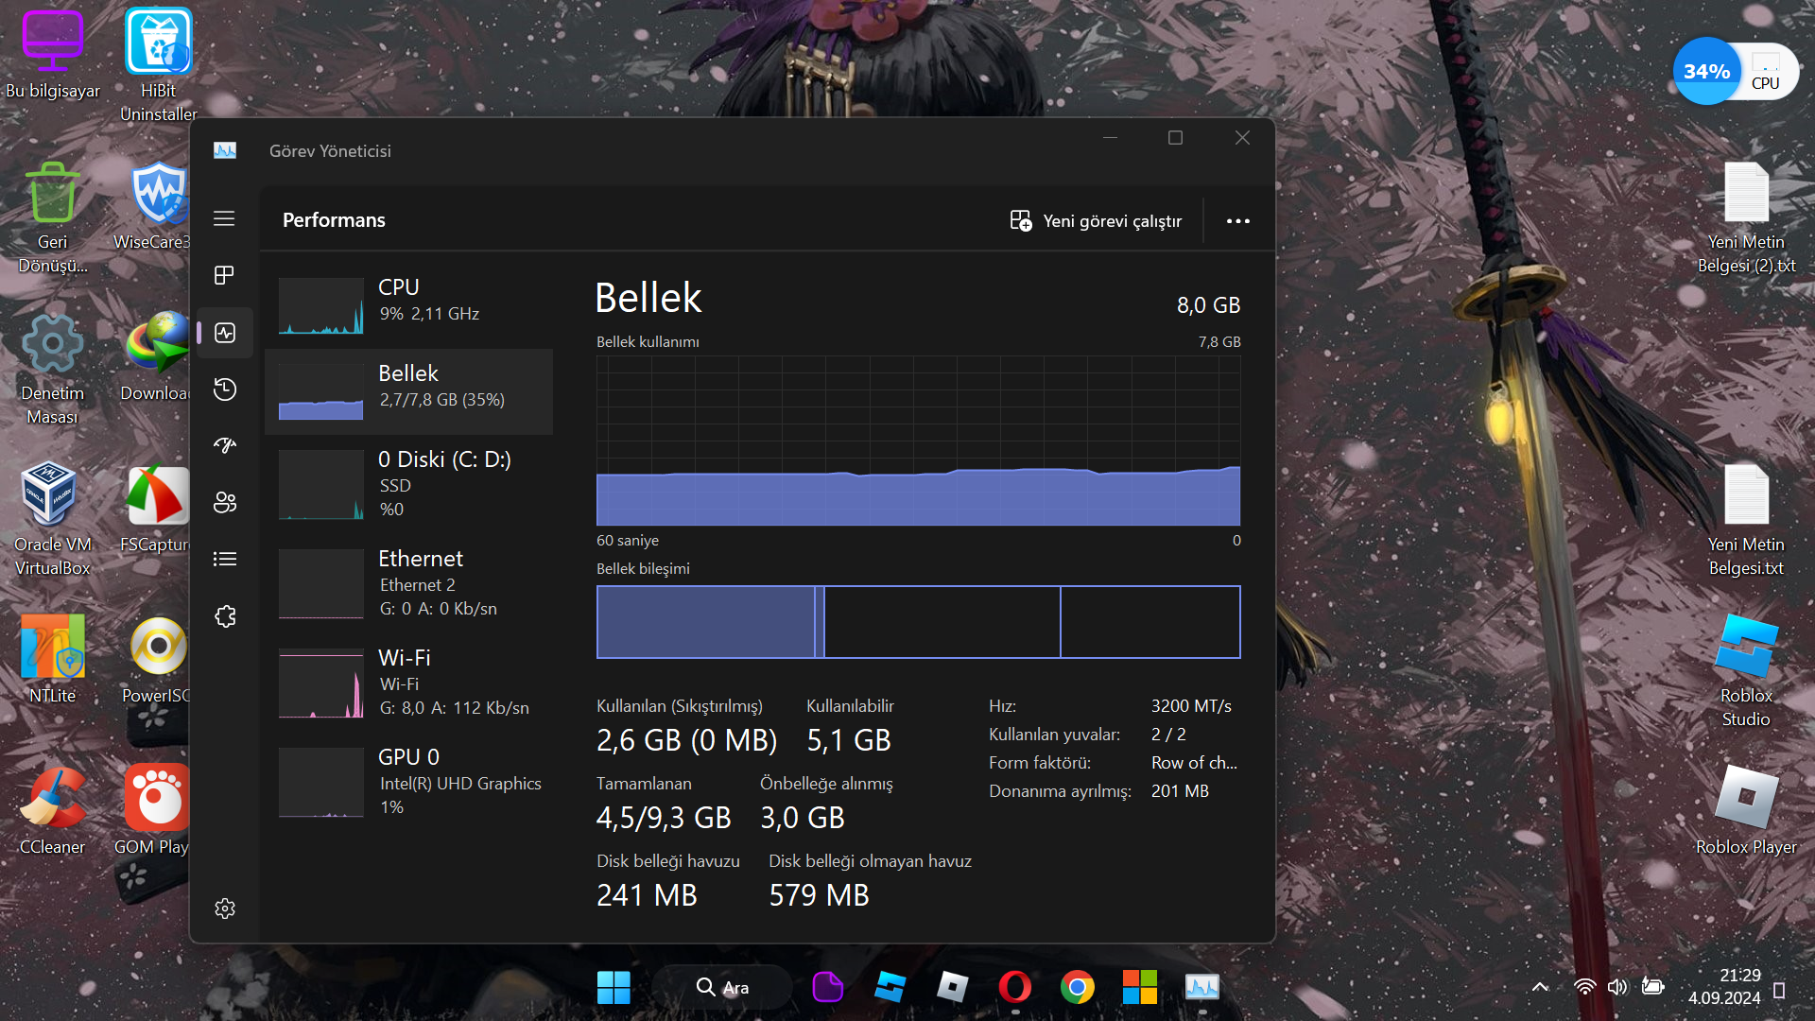Click the '3200 MT/s' speed value
The width and height of the screenshot is (1815, 1021).
pos(1191,706)
